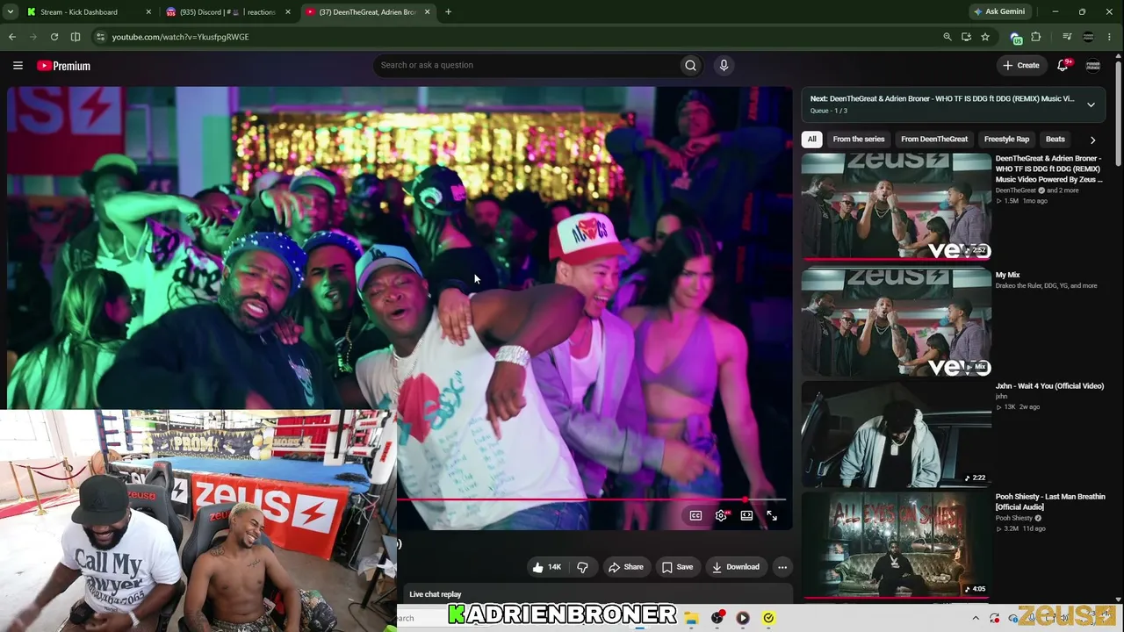The height and width of the screenshot is (632, 1124).
Task: Open Chrome profile avatar in toolbar
Action: click(1089, 37)
